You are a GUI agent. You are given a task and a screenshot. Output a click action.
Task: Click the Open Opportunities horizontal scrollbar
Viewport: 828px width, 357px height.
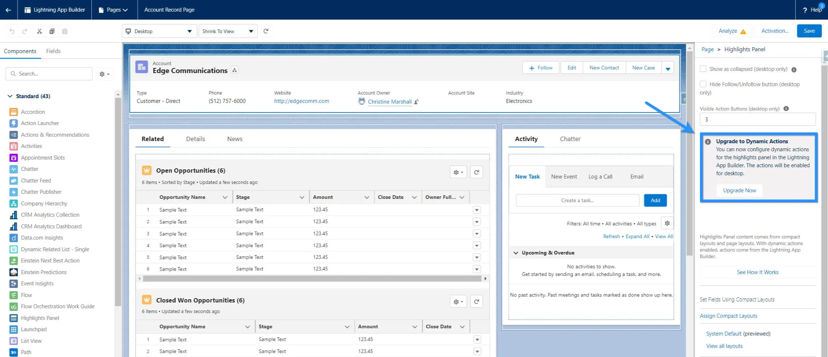pyautogui.click(x=312, y=278)
